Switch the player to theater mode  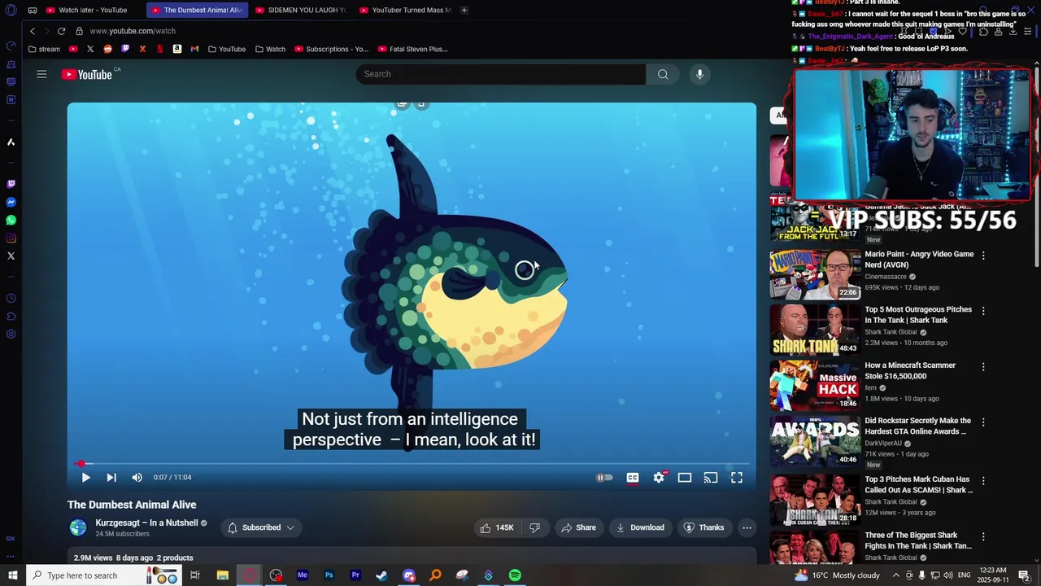pyautogui.click(x=685, y=478)
